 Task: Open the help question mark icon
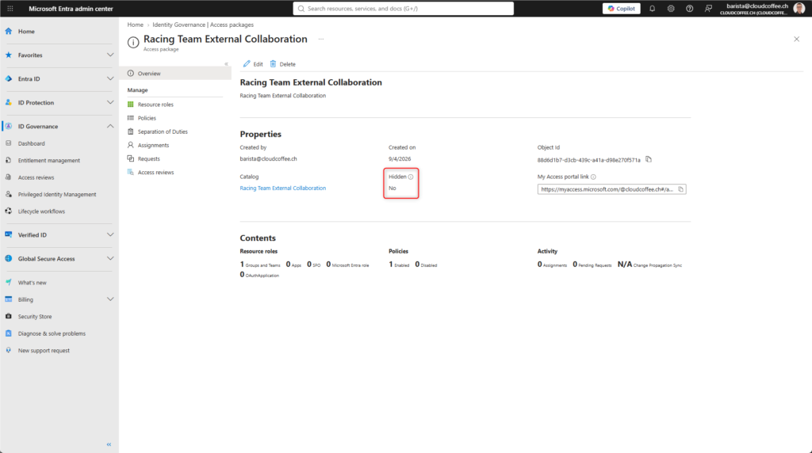(689, 8)
